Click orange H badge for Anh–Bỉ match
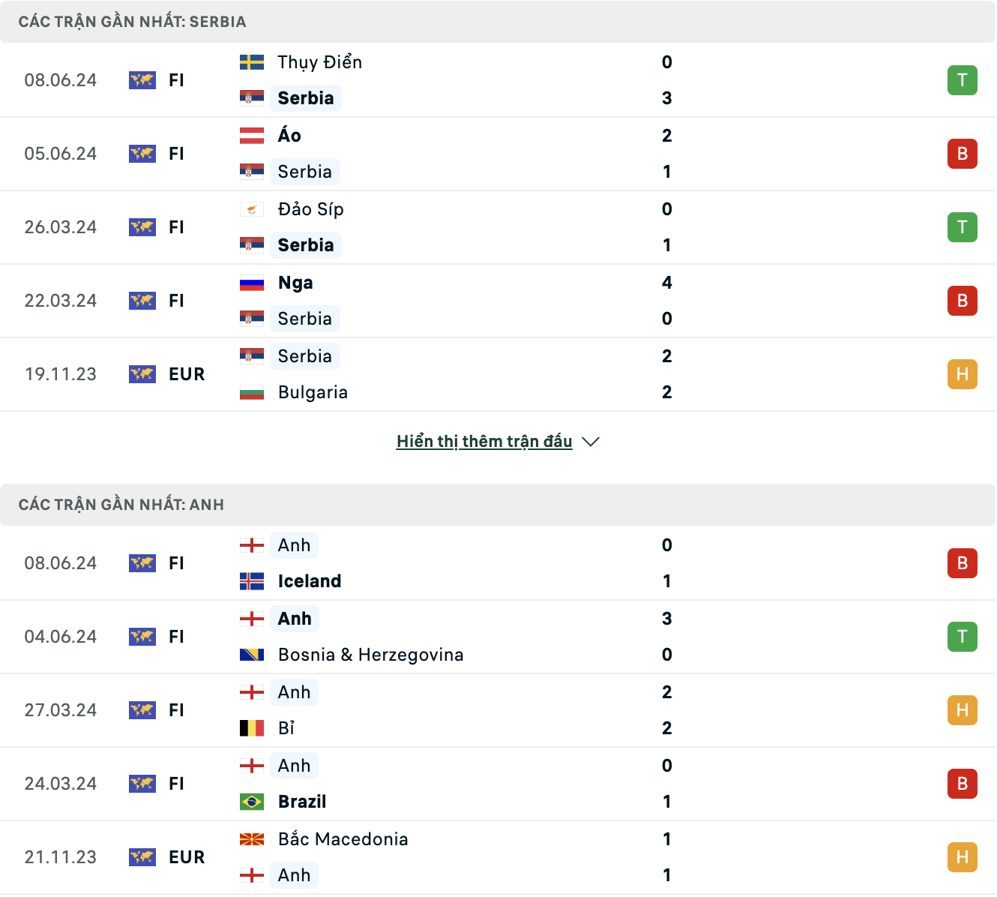This screenshot has width=997, height=897. 963,710
